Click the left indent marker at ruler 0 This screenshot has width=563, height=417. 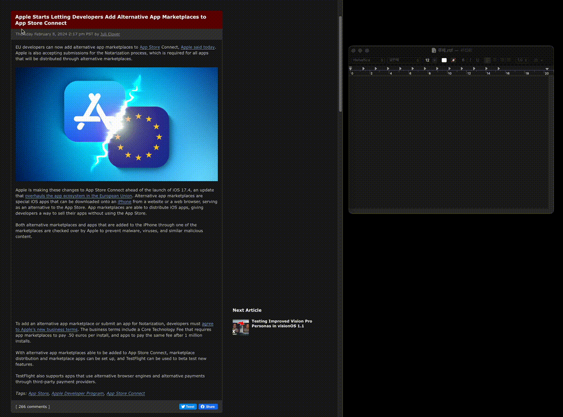pyautogui.click(x=350, y=69)
